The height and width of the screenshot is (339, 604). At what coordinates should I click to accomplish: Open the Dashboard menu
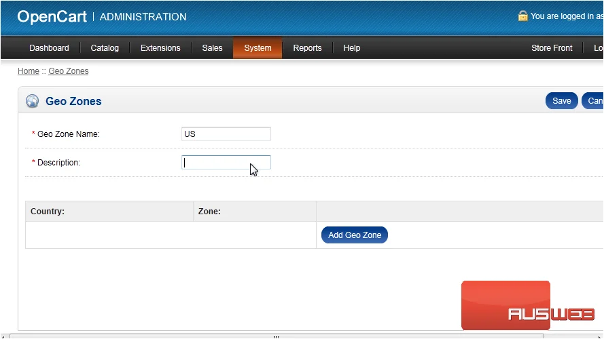[49, 48]
